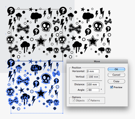Click the Options group label
This screenshot has height=119, width=135.
76,97
